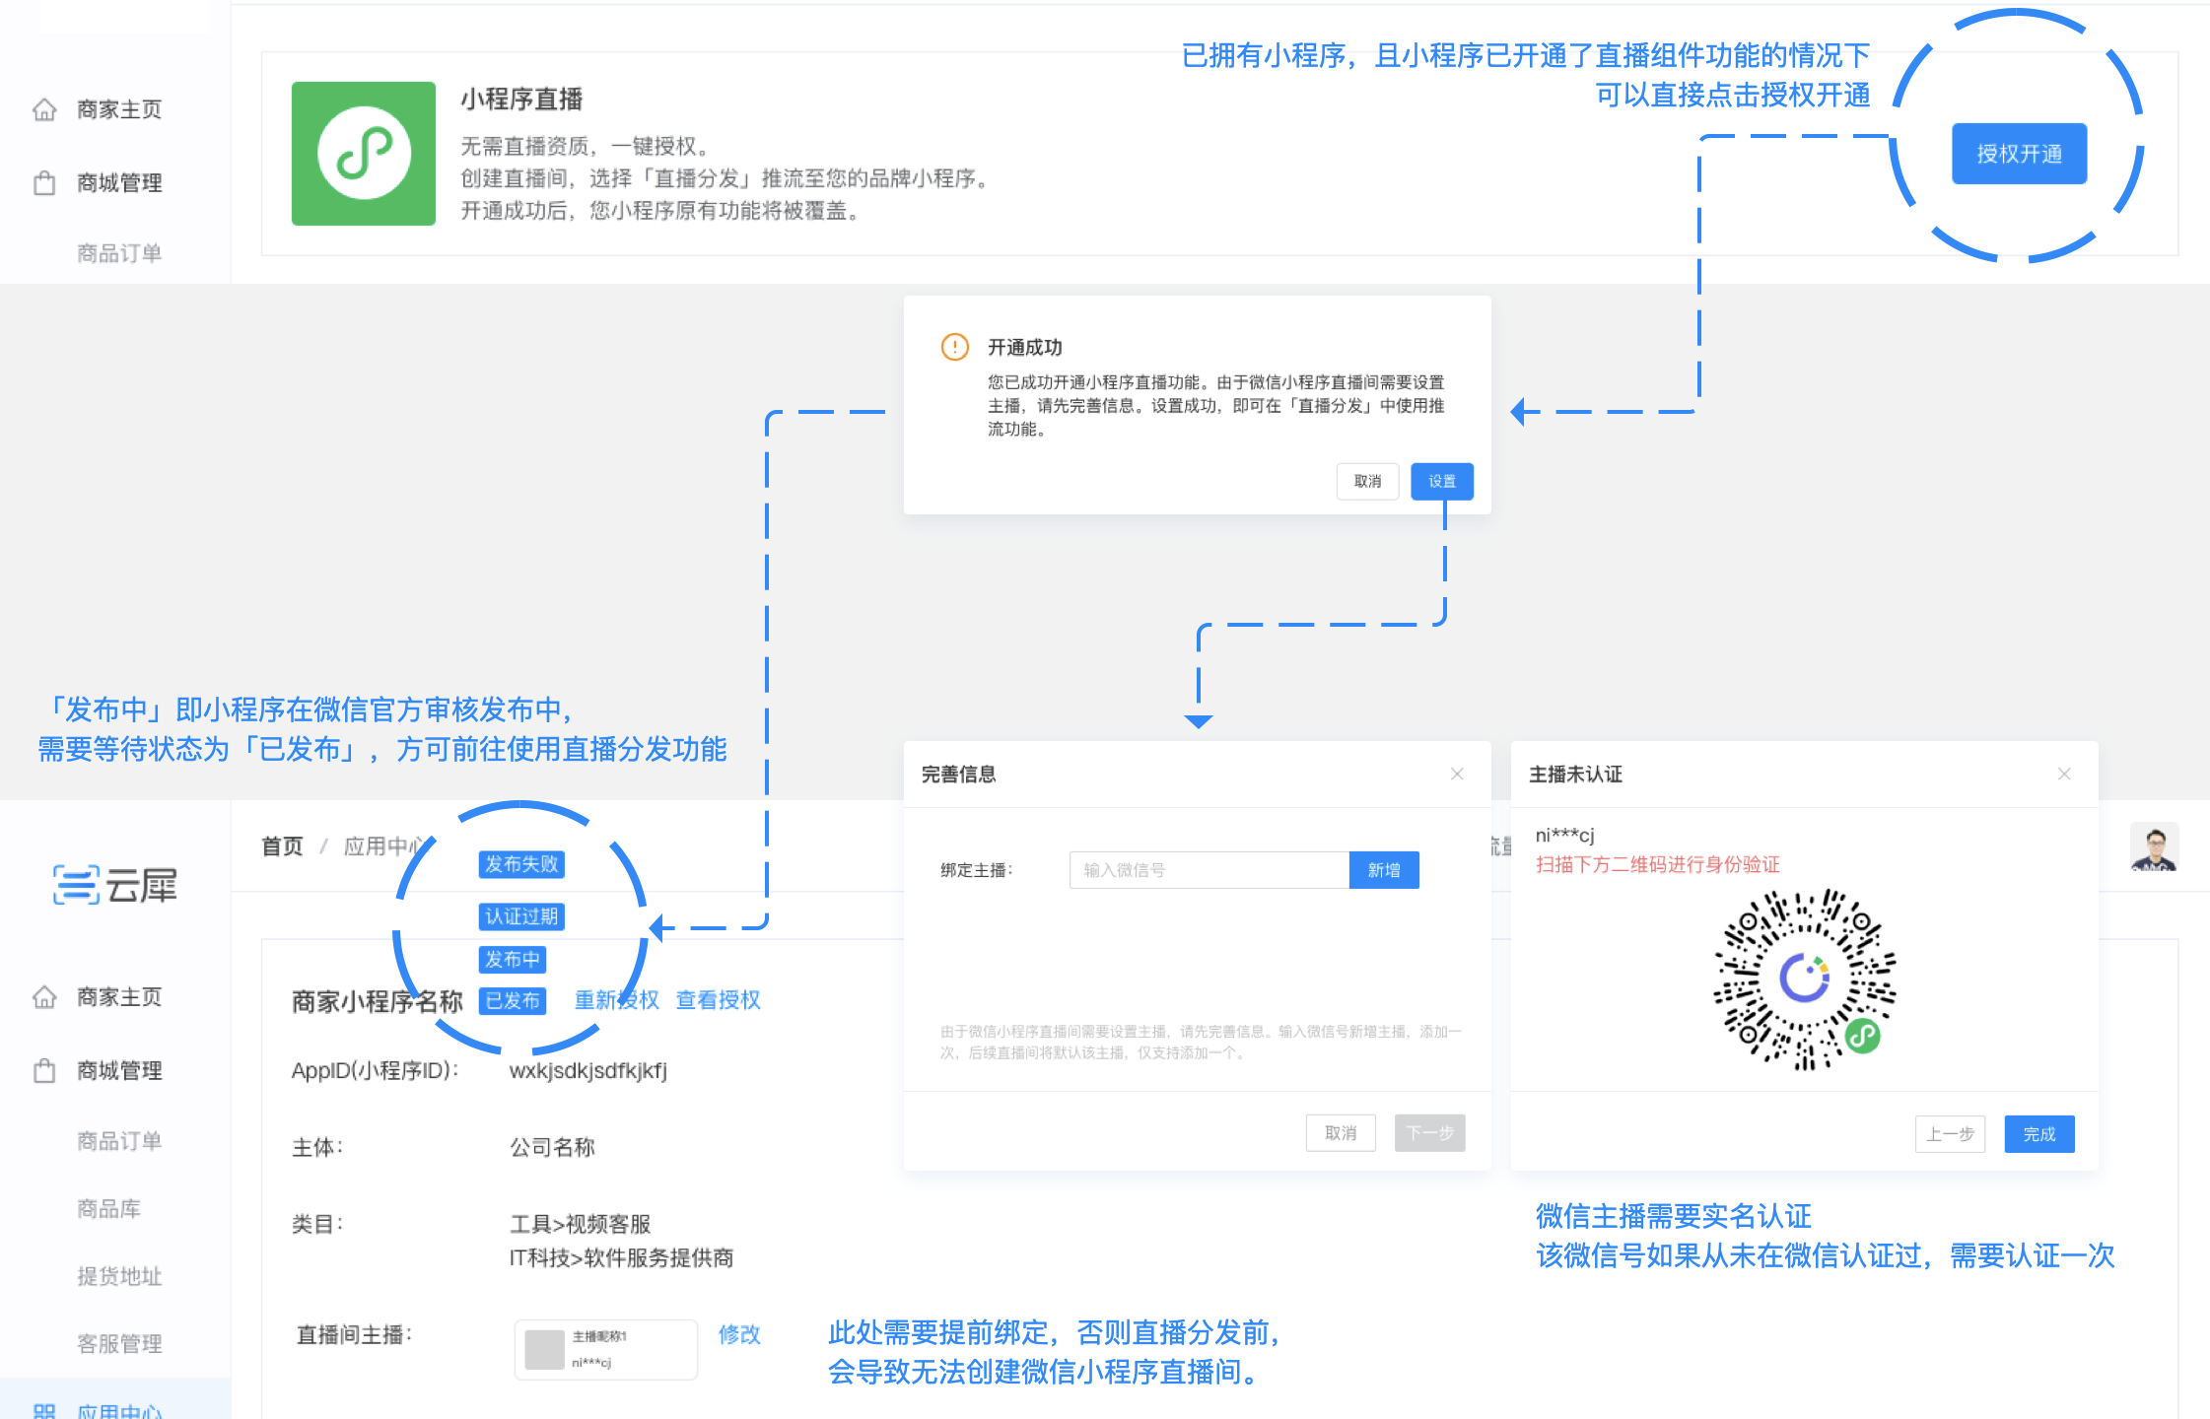
Task: Click the 认证过期 status tag
Action: coord(521,916)
